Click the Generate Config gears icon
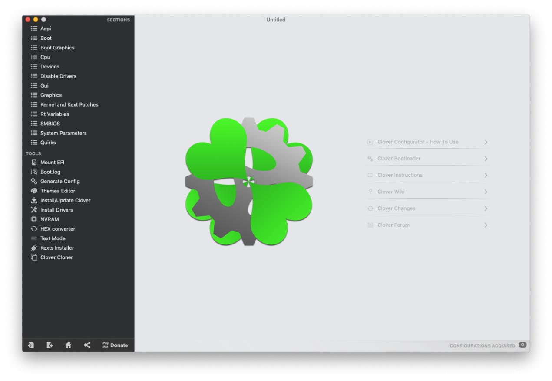The height and width of the screenshot is (381, 552). [34, 181]
